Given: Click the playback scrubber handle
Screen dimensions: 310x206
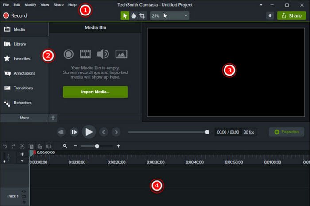Looking at the screenshot, I should (207, 132).
